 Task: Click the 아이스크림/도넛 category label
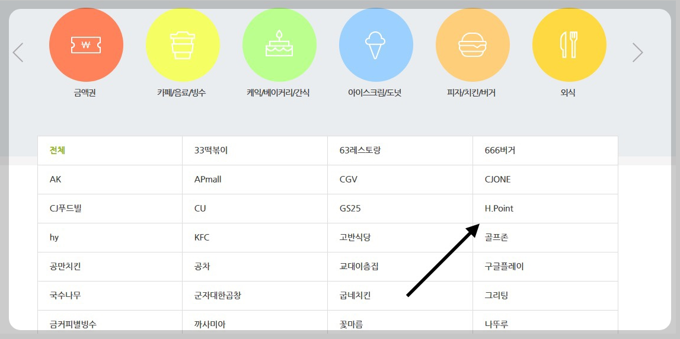(375, 93)
